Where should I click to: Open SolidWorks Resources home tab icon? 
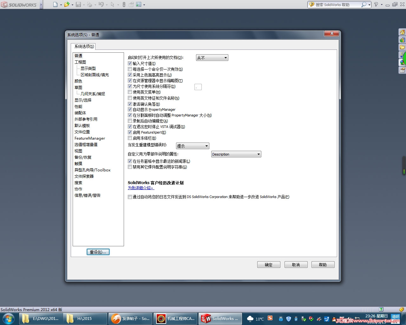(x=402, y=32)
